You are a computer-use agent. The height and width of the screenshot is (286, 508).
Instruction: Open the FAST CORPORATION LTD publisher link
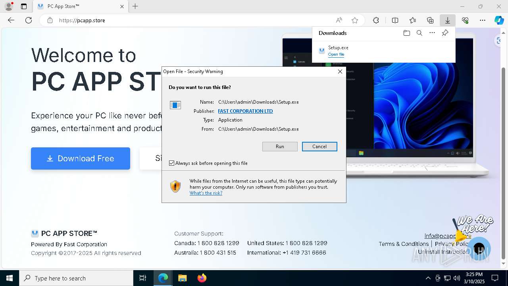245,111
